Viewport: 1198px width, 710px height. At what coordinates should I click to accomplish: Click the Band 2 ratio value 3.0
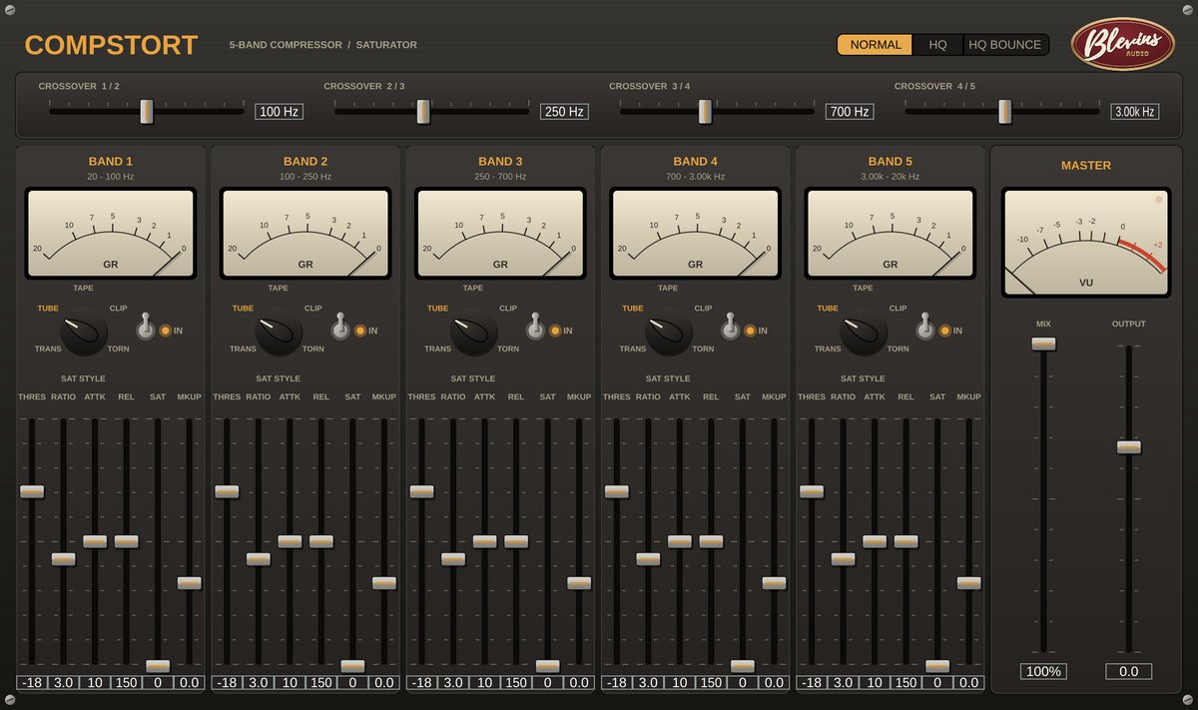click(x=258, y=683)
